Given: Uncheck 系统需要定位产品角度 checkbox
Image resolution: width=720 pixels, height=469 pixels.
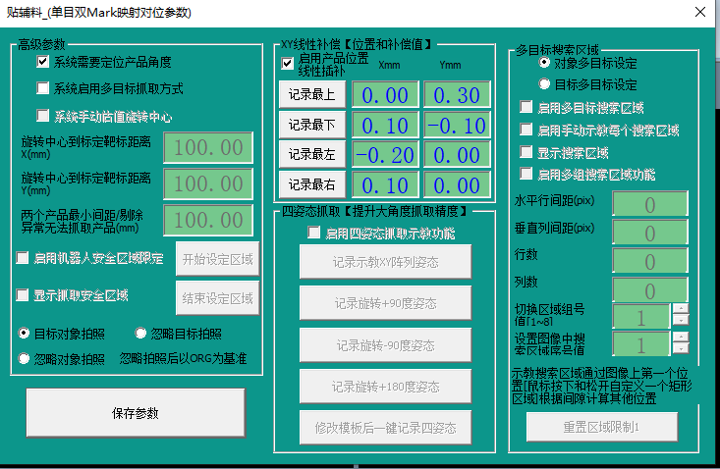Looking at the screenshot, I should click(x=43, y=62).
